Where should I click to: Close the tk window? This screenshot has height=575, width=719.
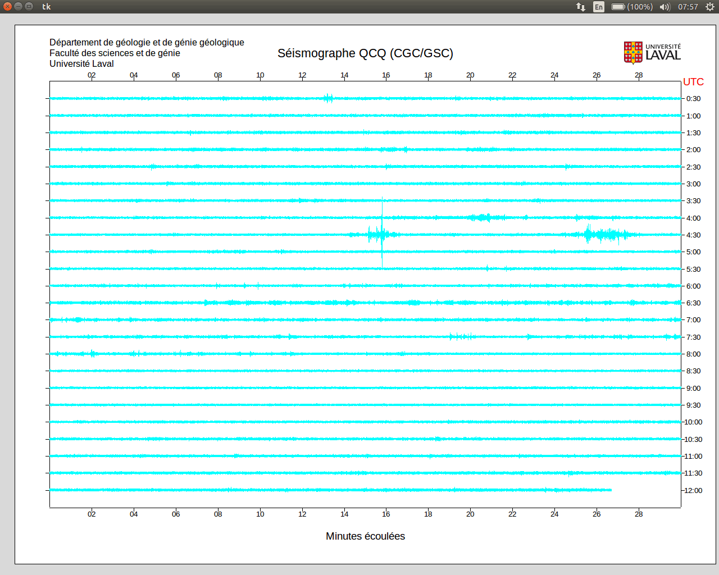coord(7,7)
